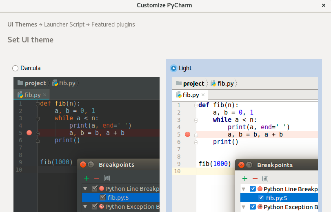Click fib.py breadcrumb file icon in Darcula preview
The height and width of the screenshot is (212, 331).
55,83
